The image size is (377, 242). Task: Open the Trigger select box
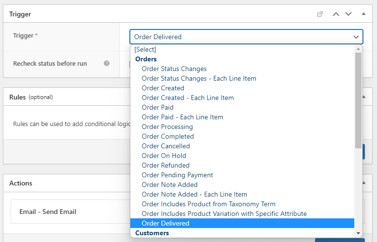(x=246, y=37)
